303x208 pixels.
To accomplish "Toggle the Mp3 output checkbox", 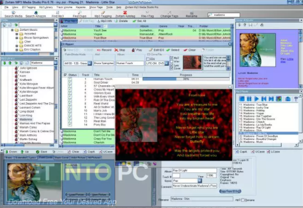I will pyautogui.click(x=171, y=58).
